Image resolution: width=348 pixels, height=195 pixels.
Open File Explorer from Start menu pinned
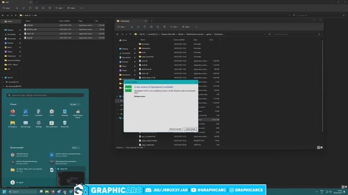(13, 124)
